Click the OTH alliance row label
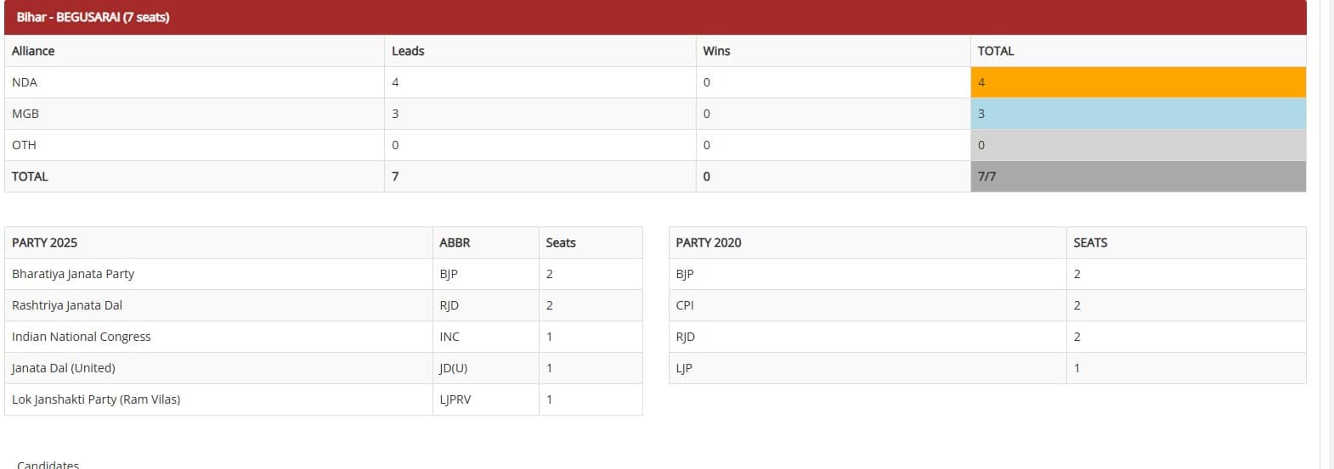Image resolution: width=1334 pixels, height=469 pixels. pos(24,145)
